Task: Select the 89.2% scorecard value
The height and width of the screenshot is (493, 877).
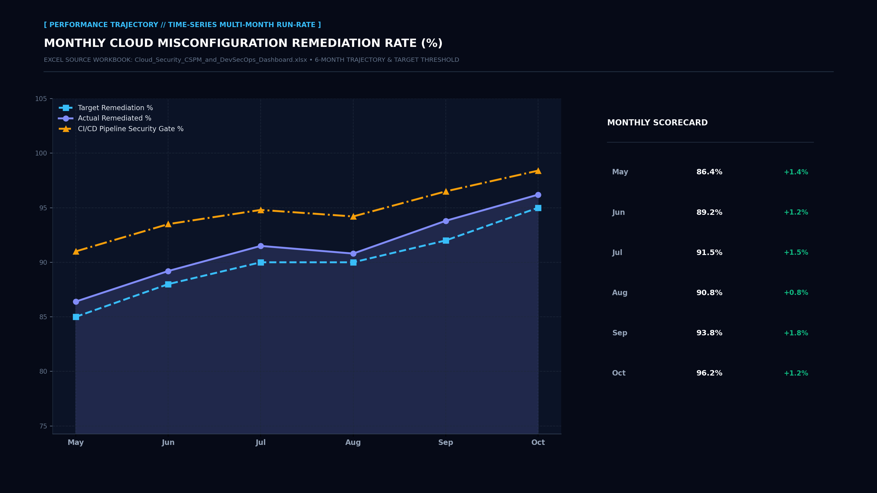Action: (x=709, y=212)
